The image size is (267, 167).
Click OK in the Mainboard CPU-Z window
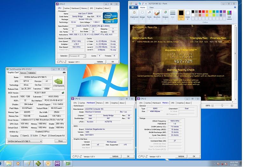click(128, 156)
